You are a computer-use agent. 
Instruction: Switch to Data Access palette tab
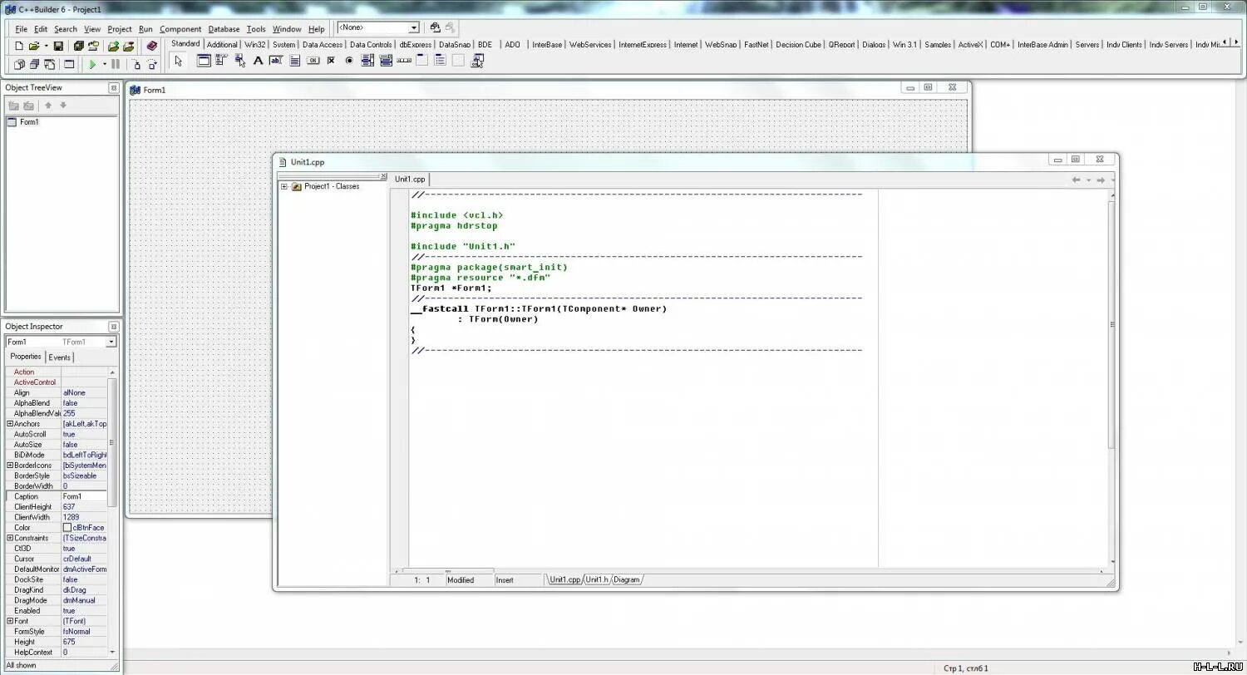(x=323, y=45)
